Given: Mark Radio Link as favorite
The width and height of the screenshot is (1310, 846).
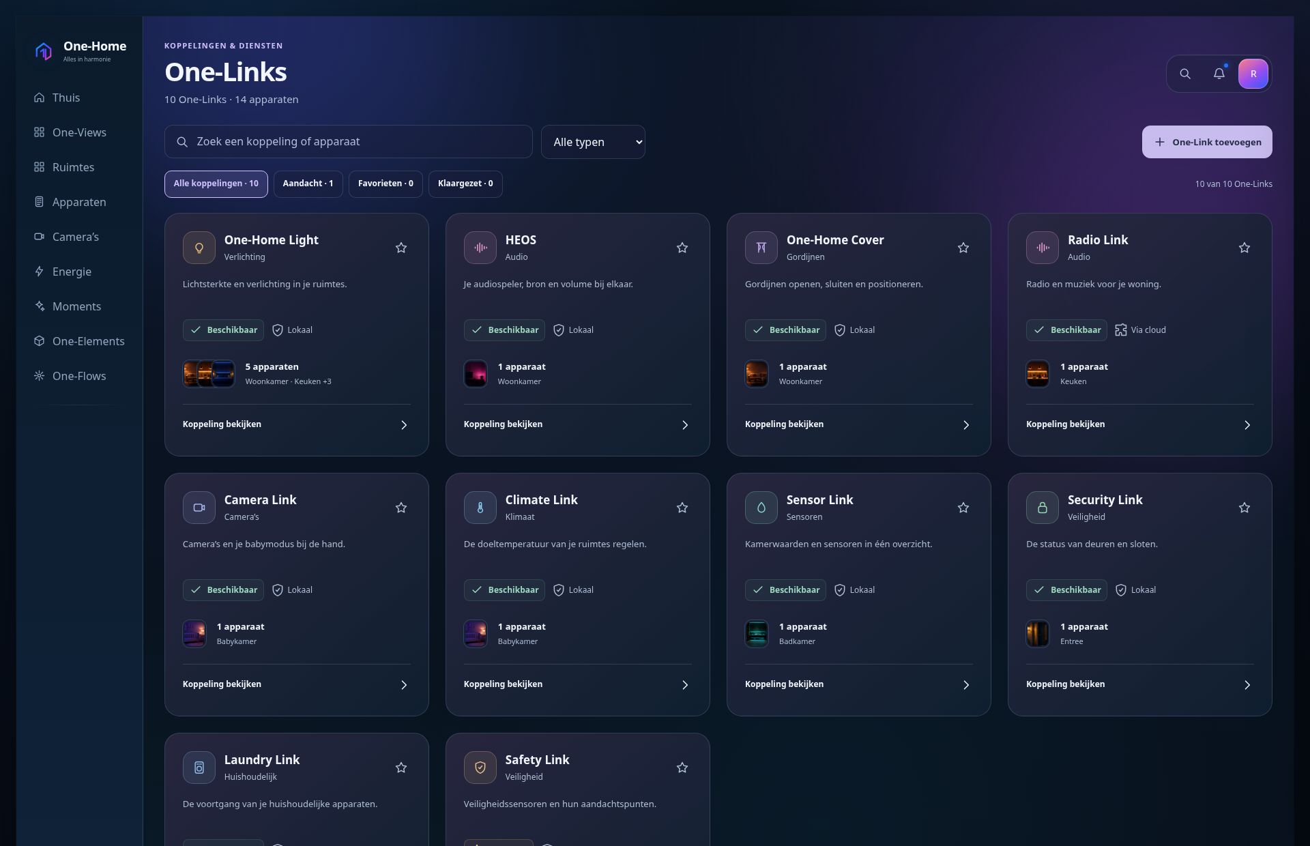Looking at the screenshot, I should click(1244, 248).
